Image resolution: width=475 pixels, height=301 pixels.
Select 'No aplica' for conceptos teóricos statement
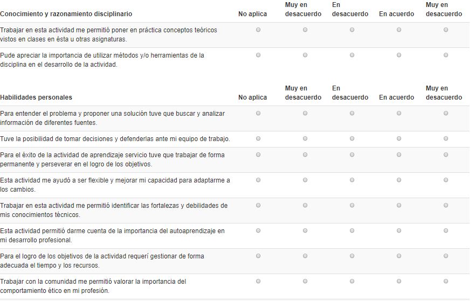pos(258,30)
